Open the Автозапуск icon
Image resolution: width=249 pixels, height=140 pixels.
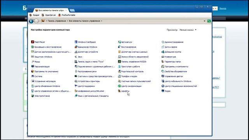[x=119, y=42]
